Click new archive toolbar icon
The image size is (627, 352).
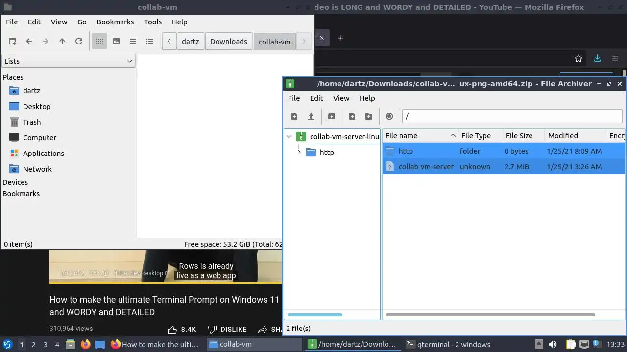[x=294, y=116]
